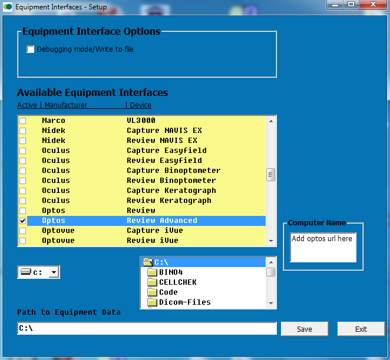Click the Active column header
The image size is (390, 360).
click(27, 105)
